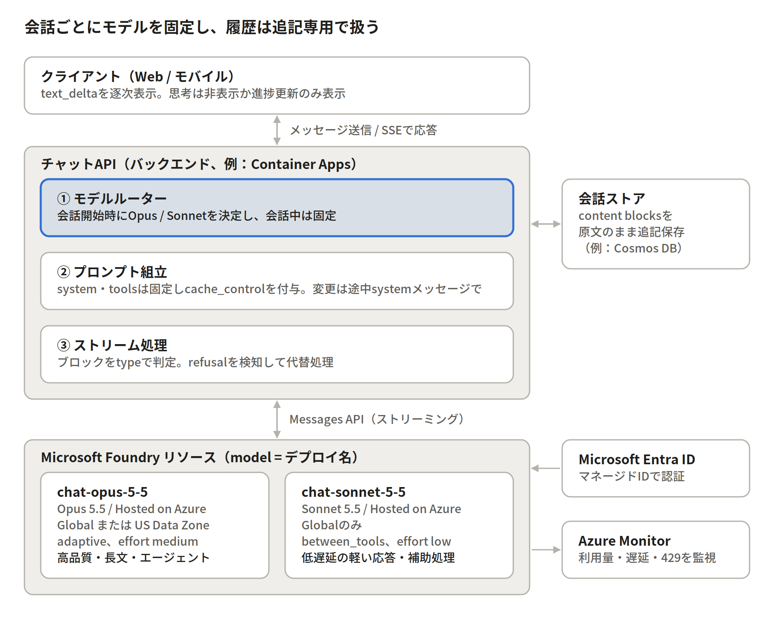Screen dimensions: 774x619
Task: Click the chat-opus-5-5 deployment name
Action: [x=102, y=492]
